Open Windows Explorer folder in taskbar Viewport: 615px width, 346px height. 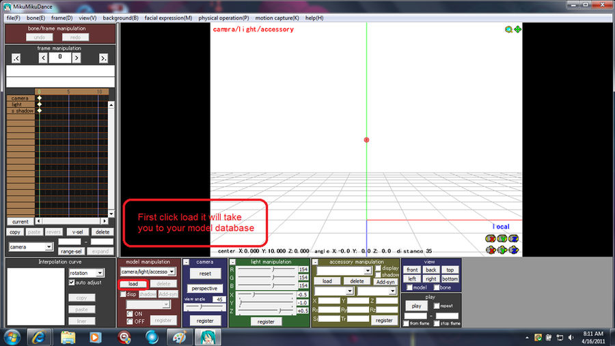tap(68, 337)
